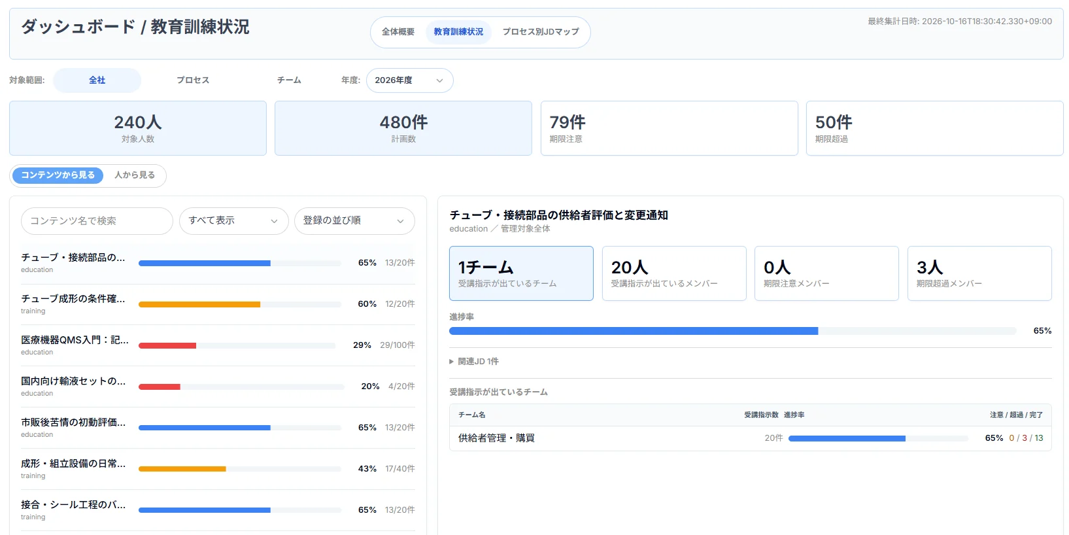This screenshot has width=1069, height=535.
Task: Click the 29/100件 count text
Action: tap(398, 345)
